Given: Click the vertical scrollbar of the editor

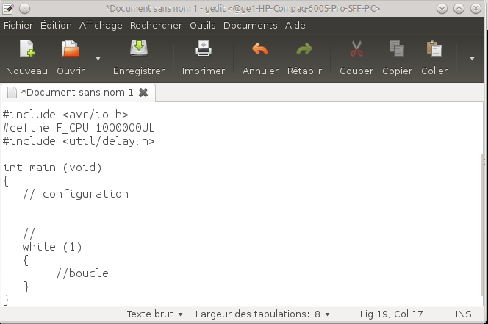Looking at the screenshot, I should click(482, 220).
